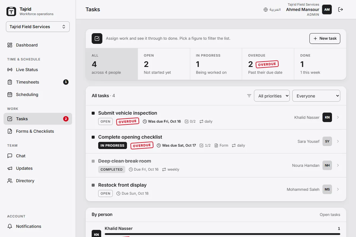This screenshot has width=356, height=237.
Task: Show All tasks figure
Action: point(112,64)
